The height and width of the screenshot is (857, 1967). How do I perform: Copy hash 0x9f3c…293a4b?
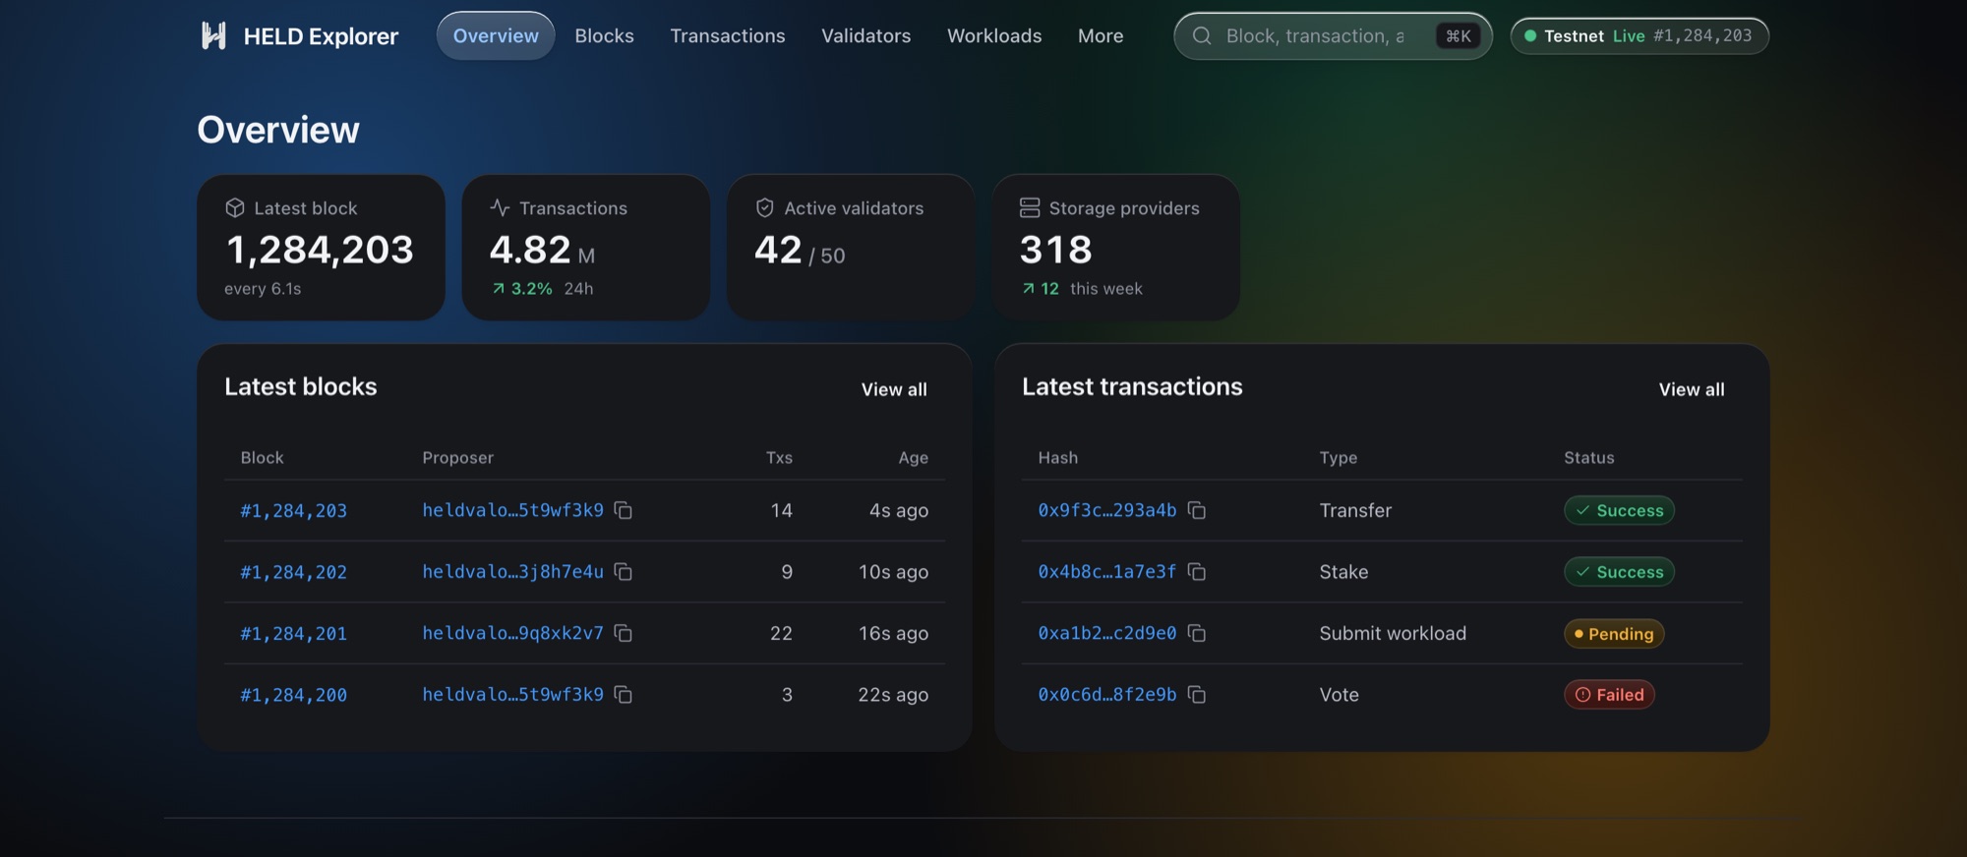[x=1197, y=510]
